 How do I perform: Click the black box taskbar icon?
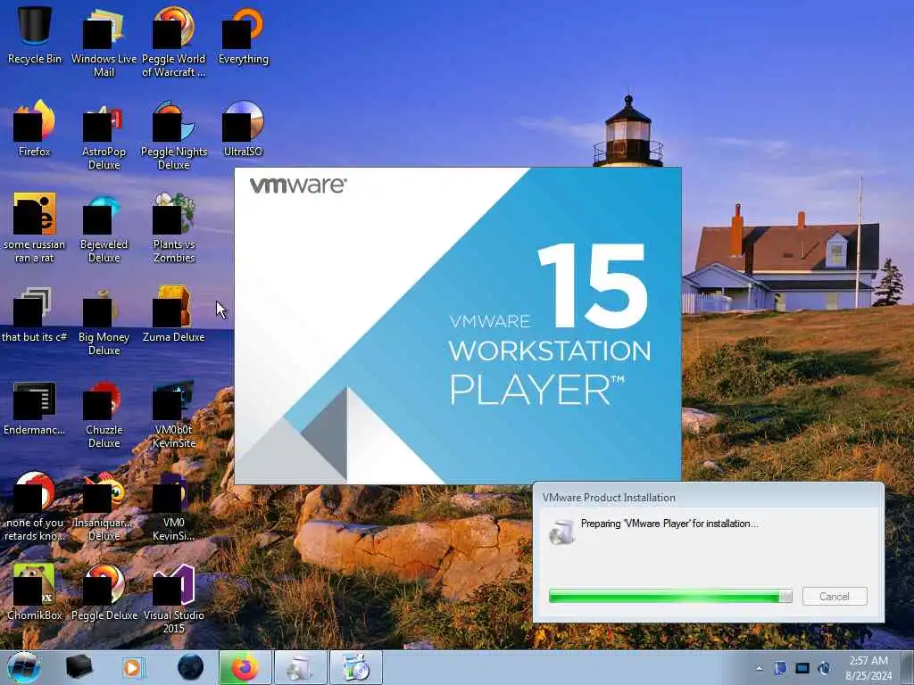[x=79, y=667]
